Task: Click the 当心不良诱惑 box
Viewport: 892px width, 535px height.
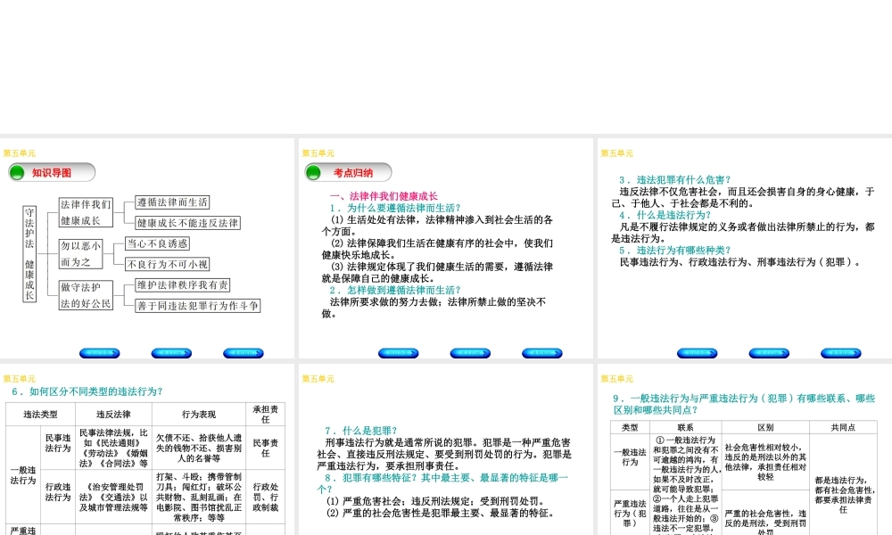Action: coord(157,243)
